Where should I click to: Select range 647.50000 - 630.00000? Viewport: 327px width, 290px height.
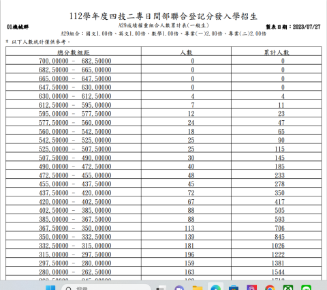(x=75, y=87)
